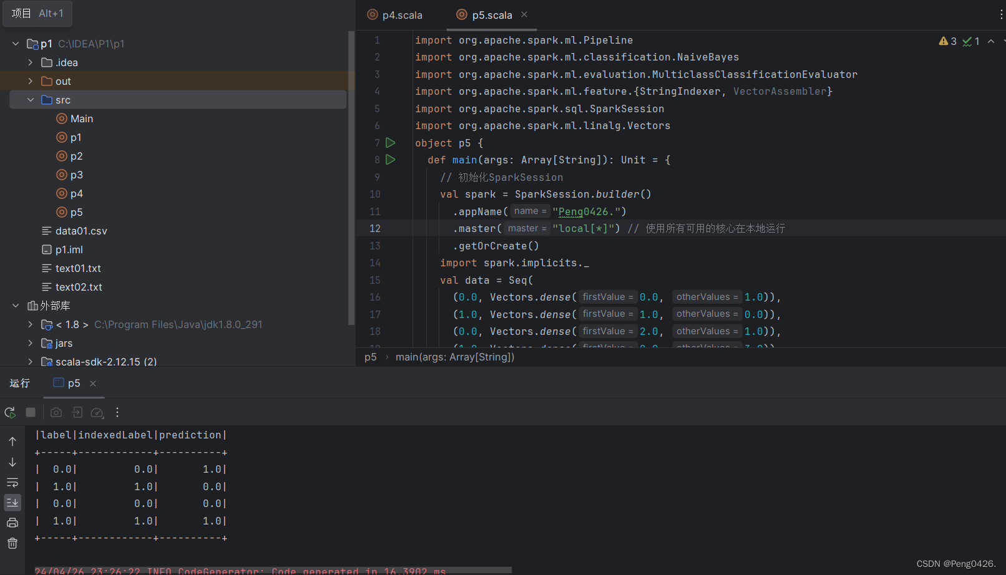Collapse the src folder
Viewport: 1006px width, 575px height.
point(31,100)
